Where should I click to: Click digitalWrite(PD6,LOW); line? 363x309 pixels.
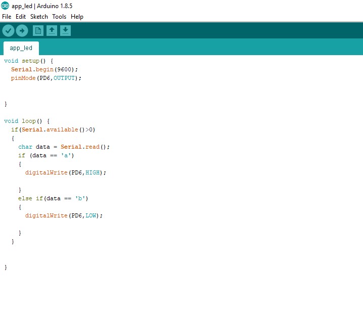click(x=64, y=215)
